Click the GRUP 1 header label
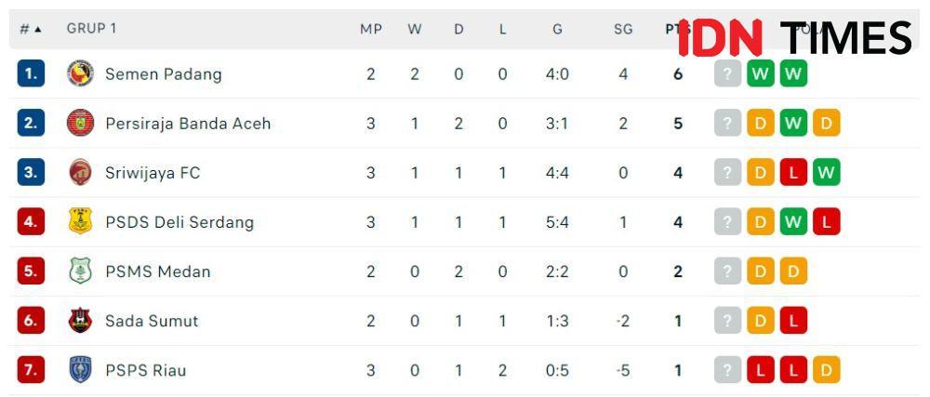The height and width of the screenshot is (397, 930). [91, 28]
